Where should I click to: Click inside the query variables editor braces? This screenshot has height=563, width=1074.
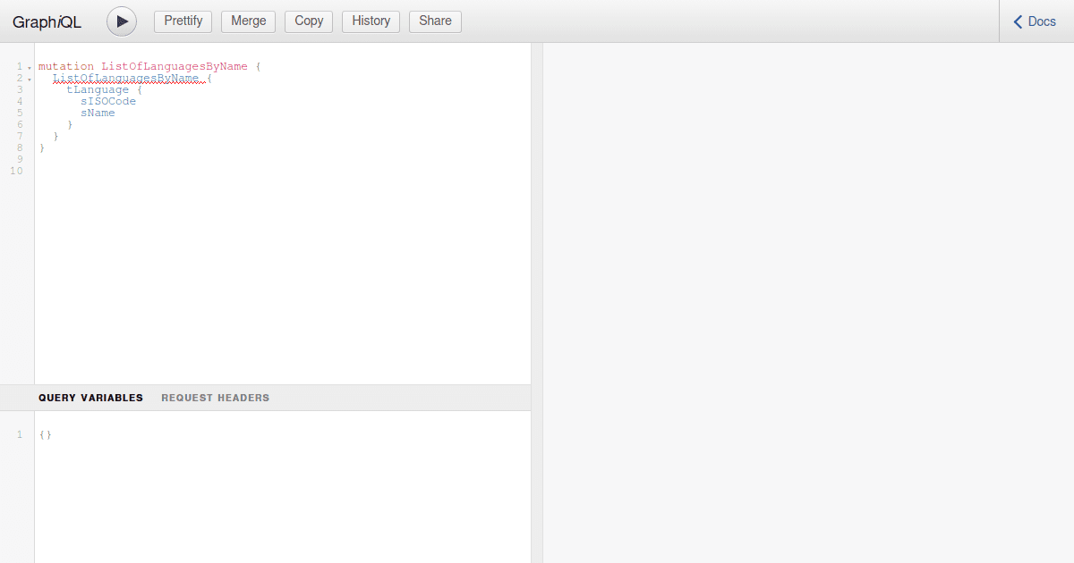[x=46, y=434]
